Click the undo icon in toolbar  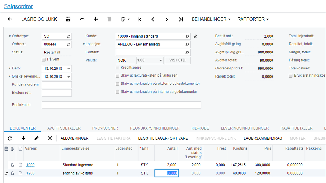(x=82, y=19)
